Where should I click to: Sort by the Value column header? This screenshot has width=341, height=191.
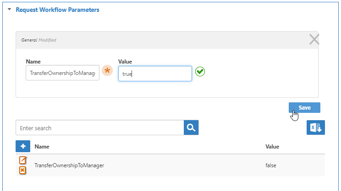(272, 147)
